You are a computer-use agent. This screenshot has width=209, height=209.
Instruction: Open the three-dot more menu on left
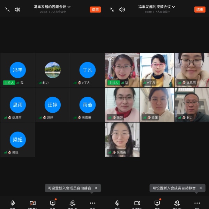[92, 203]
